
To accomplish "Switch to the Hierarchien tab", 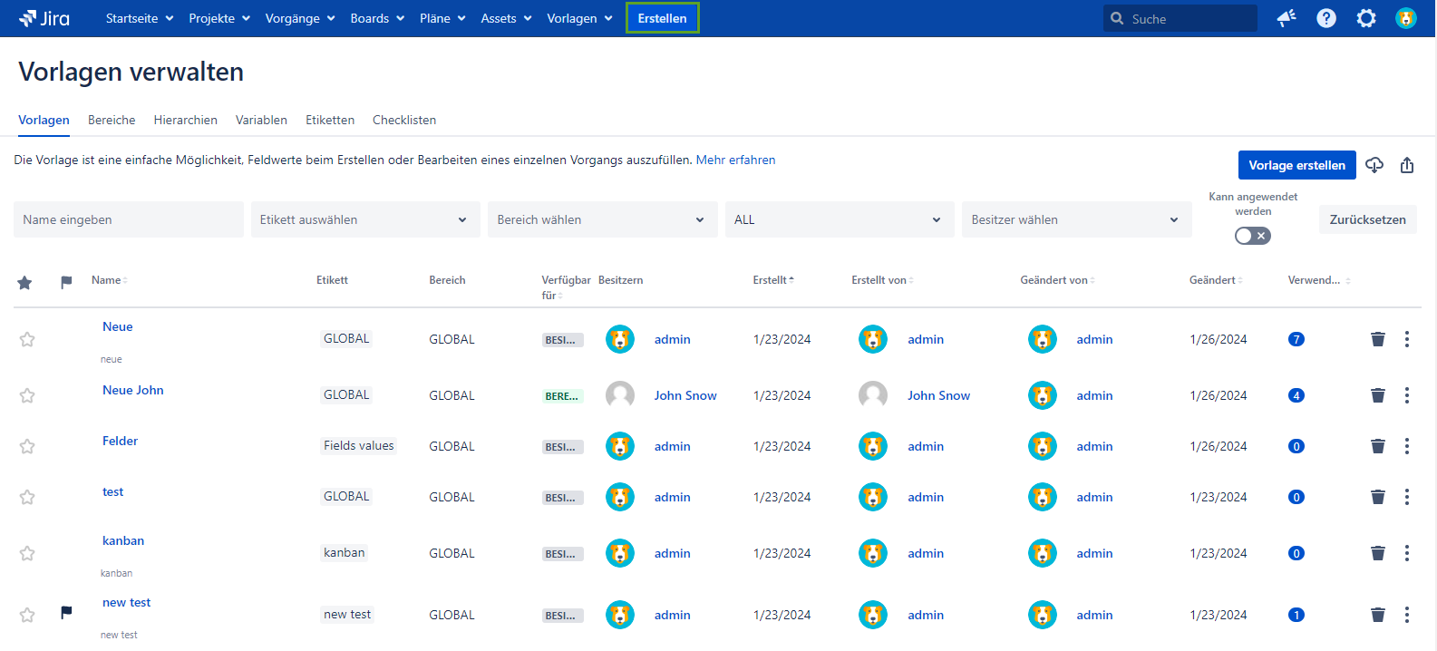I will 185,120.
